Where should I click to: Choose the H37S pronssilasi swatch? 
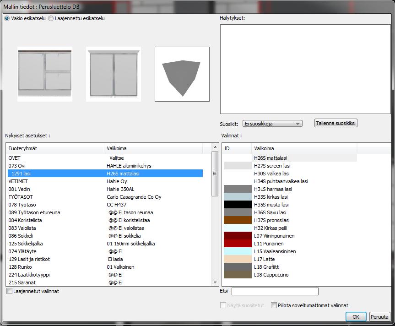pos(238,220)
